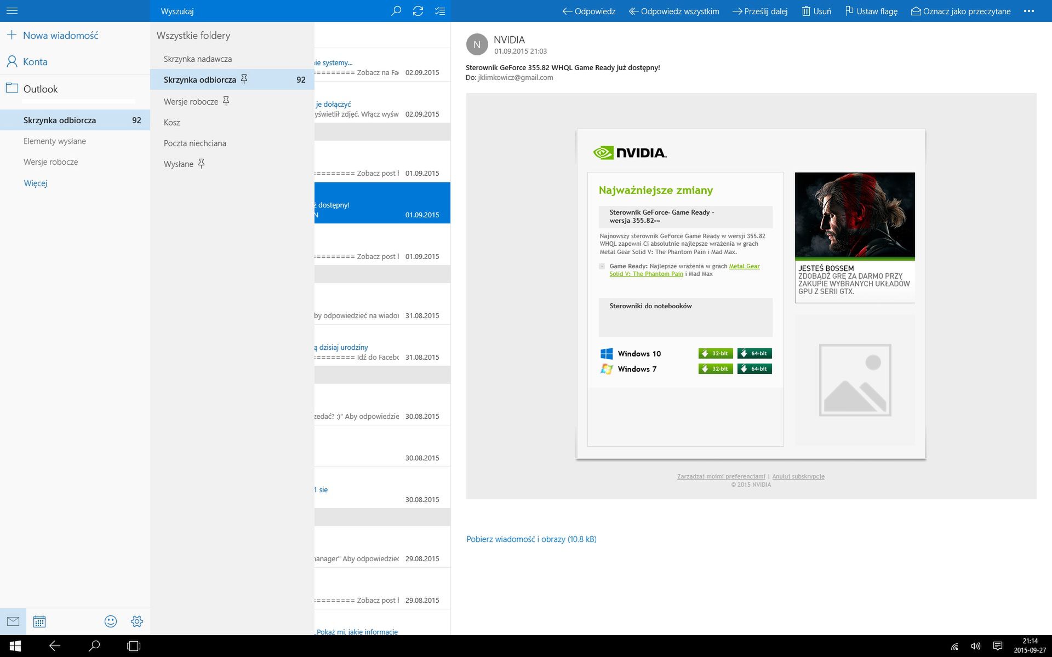Click Odpowiedz wszystkim to reply all
This screenshot has width=1052, height=657.
pos(674,11)
